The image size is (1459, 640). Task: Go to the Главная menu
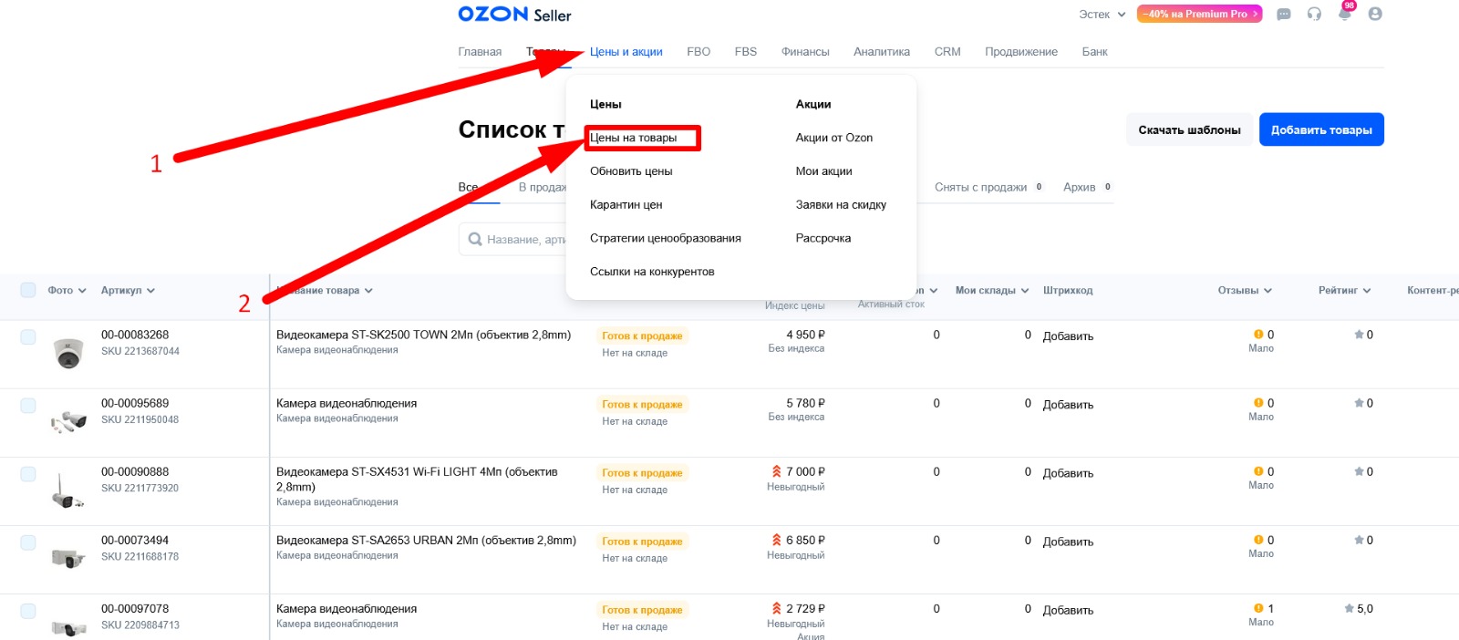click(480, 52)
